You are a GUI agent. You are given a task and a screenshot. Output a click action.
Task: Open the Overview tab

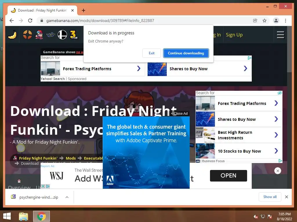pos(19,184)
